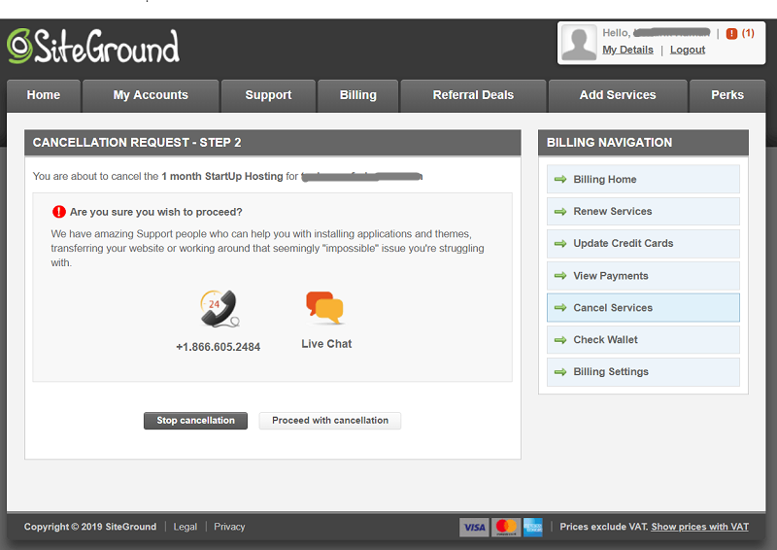Click the American Express card icon
The width and height of the screenshot is (777, 550).
(533, 527)
